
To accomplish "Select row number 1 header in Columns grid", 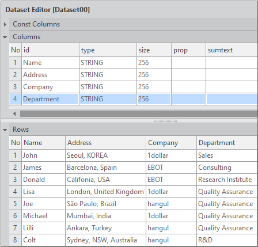I will (x=15, y=63).
